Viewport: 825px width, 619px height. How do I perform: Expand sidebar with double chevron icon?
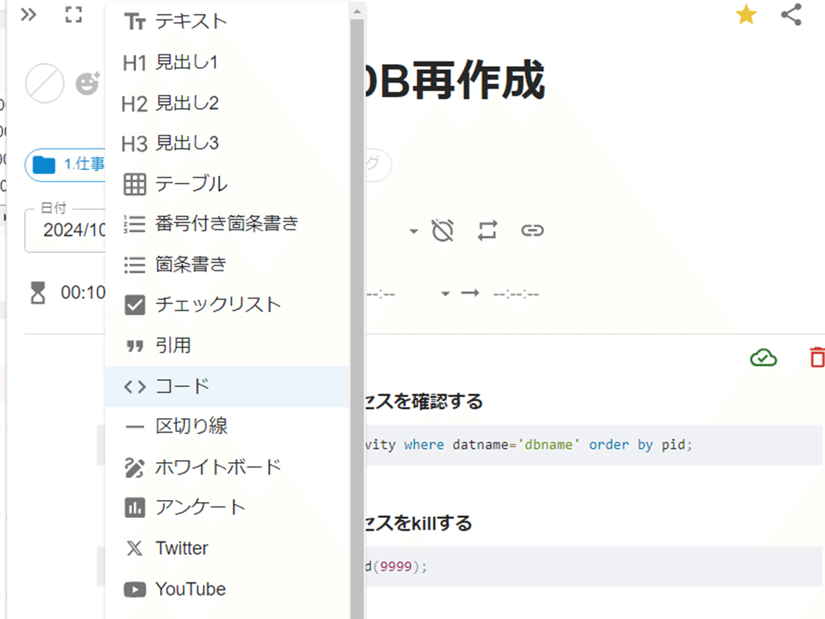click(x=28, y=14)
